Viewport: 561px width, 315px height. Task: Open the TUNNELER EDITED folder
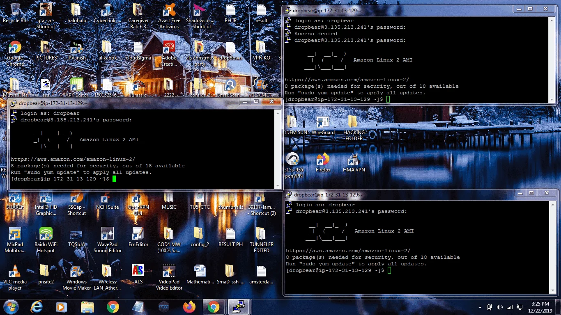click(261, 240)
